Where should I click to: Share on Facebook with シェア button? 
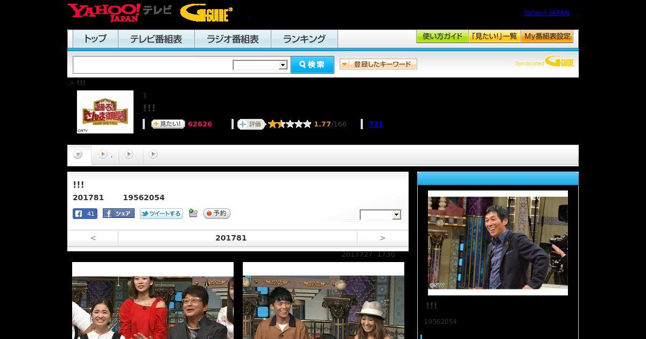point(118,214)
